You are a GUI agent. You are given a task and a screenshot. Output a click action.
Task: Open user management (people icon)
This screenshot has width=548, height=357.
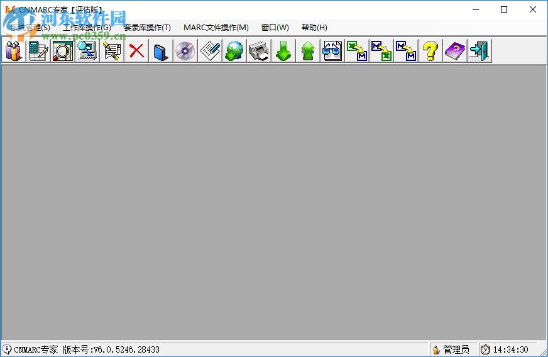(14, 51)
